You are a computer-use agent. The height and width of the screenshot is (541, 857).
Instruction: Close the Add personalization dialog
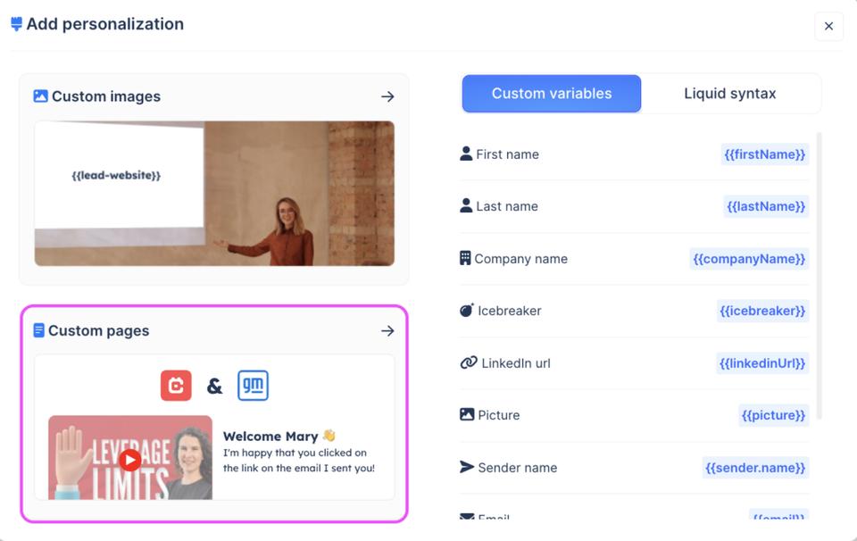pos(828,26)
